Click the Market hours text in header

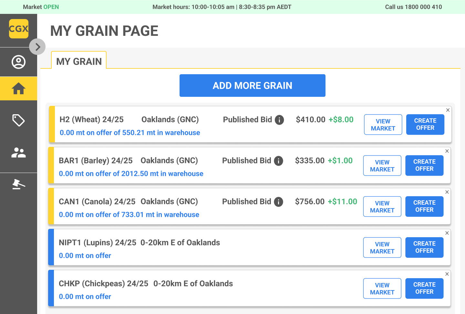pyautogui.click(x=222, y=7)
